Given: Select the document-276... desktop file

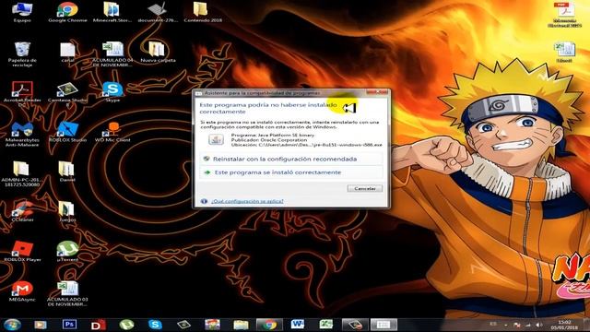Looking at the screenshot, I should coord(158,12).
